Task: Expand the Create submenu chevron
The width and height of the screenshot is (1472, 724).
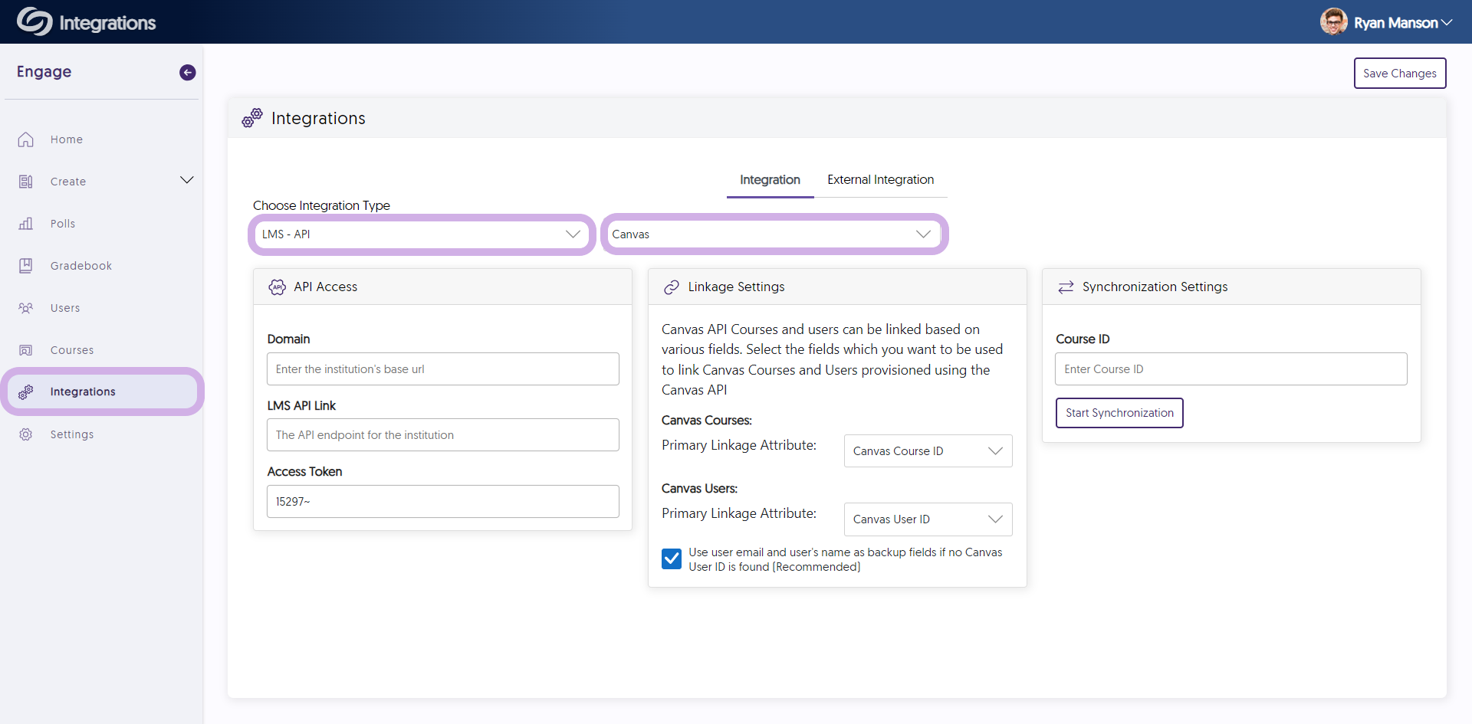Action: click(187, 180)
